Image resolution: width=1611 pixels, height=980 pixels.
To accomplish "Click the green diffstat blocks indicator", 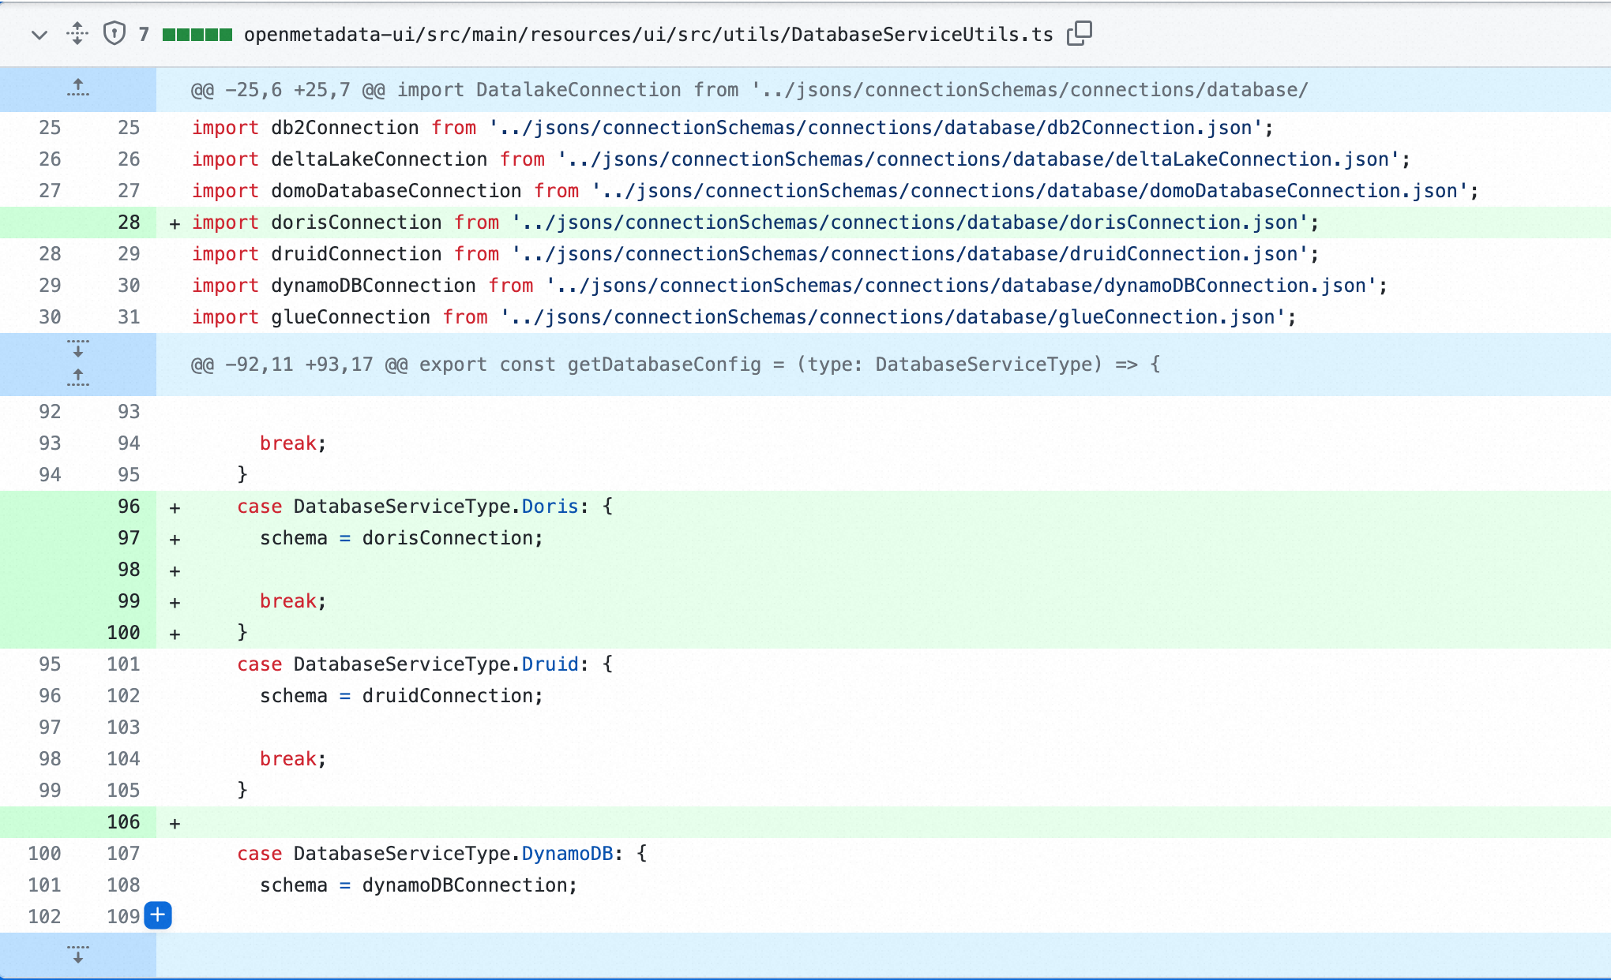I will 197,35.
